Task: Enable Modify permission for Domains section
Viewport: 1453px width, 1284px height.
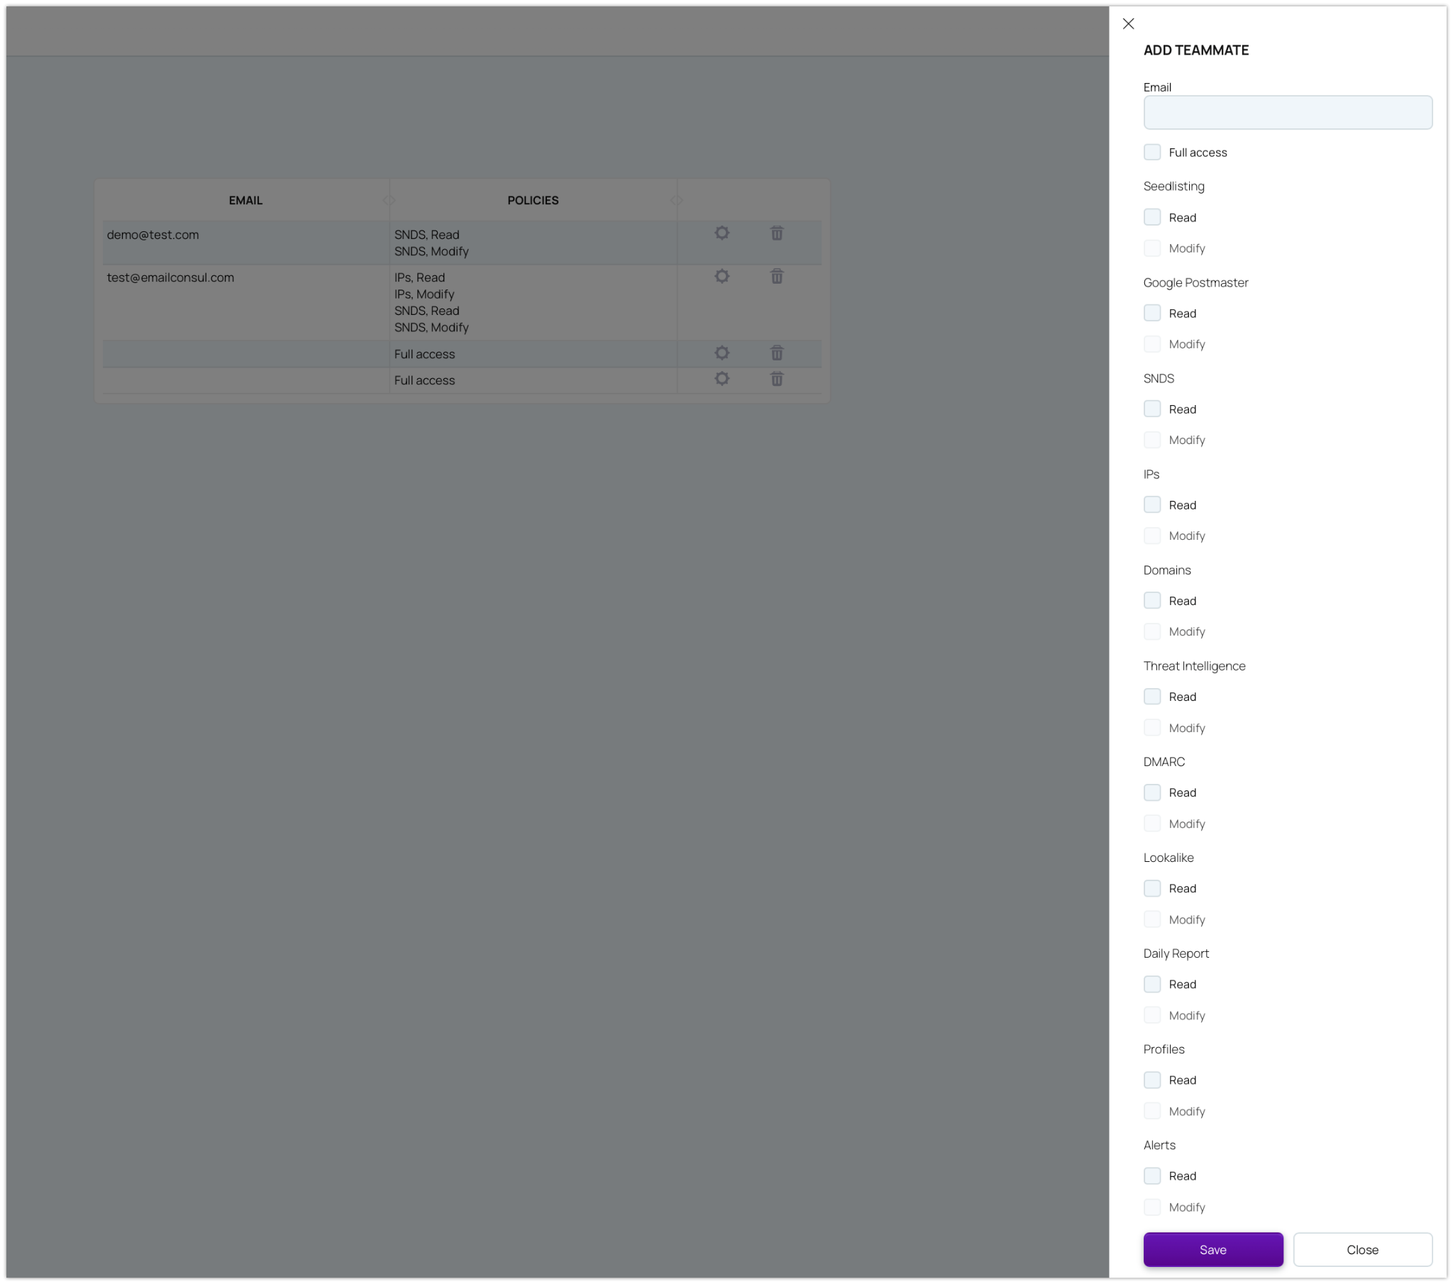Action: 1151,632
